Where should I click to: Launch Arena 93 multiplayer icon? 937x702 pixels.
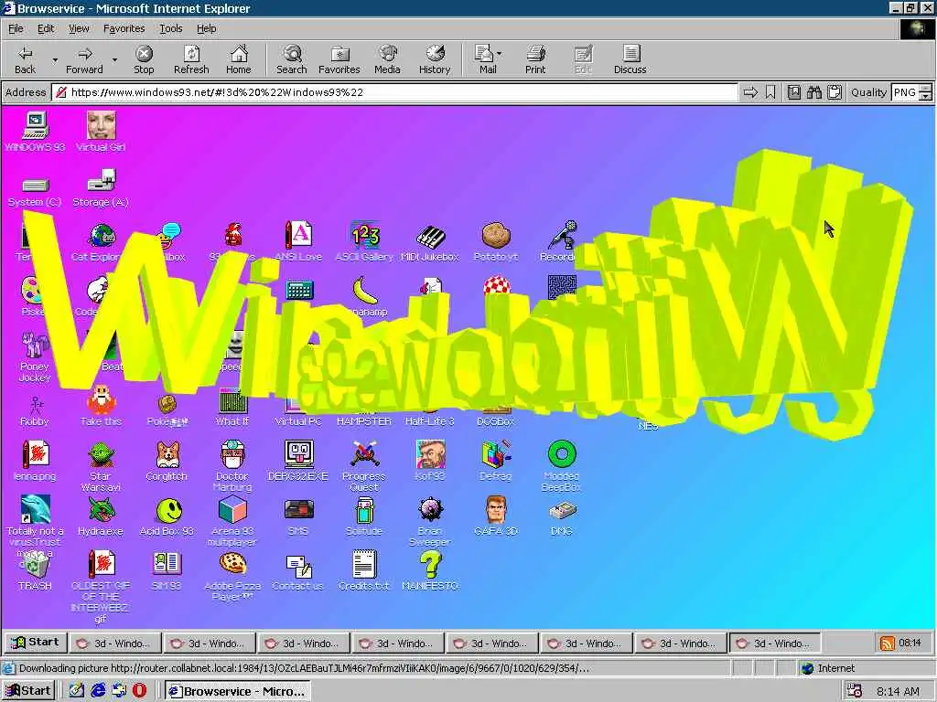click(x=232, y=520)
